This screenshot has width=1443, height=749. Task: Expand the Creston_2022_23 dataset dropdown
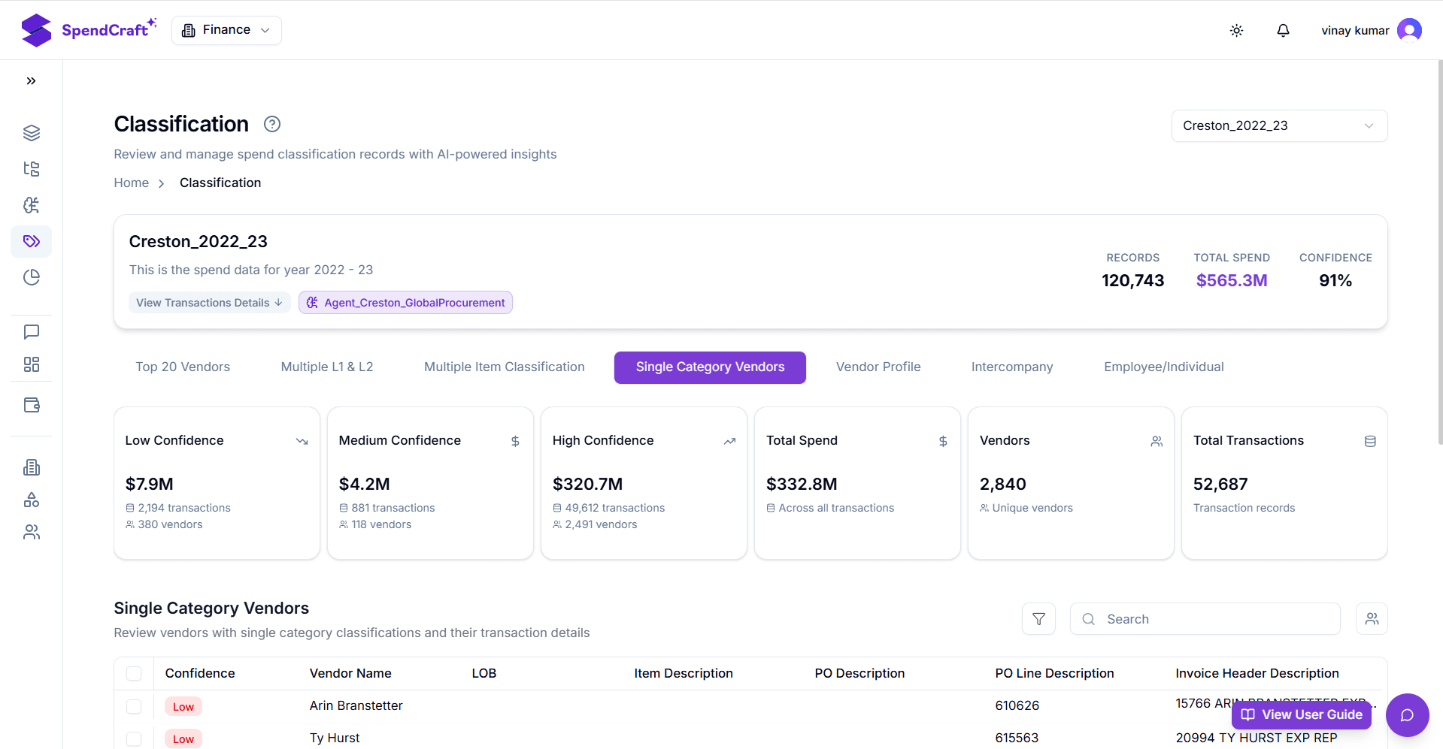coord(1278,125)
